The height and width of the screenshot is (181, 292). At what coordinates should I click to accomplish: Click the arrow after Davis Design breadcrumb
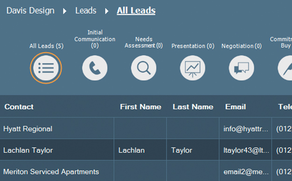pyautogui.click(x=65, y=11)
